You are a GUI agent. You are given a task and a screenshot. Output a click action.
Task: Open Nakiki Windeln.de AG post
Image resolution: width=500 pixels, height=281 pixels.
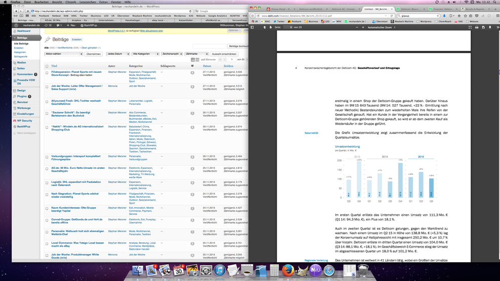77,128
